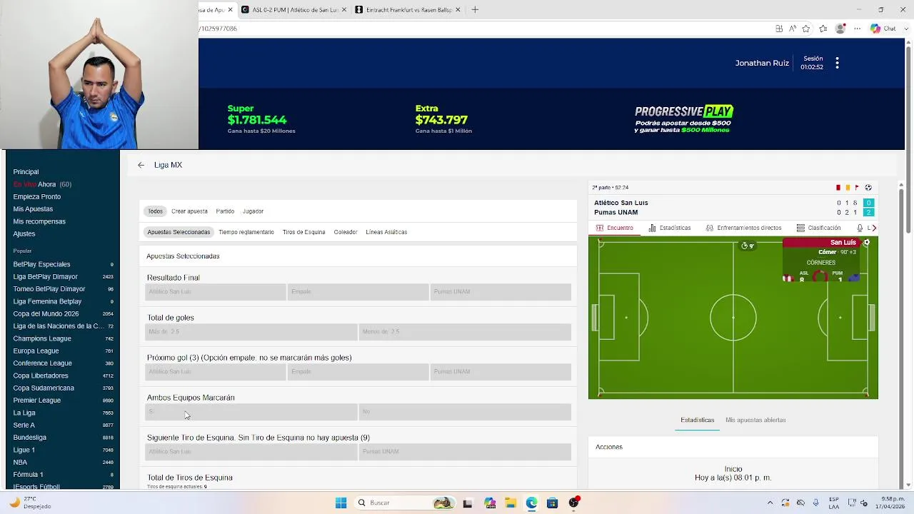This screenshot has height=514, width=914.
Task: Bet Más de 2.5 total goals
Action: [x=251, y=332]
